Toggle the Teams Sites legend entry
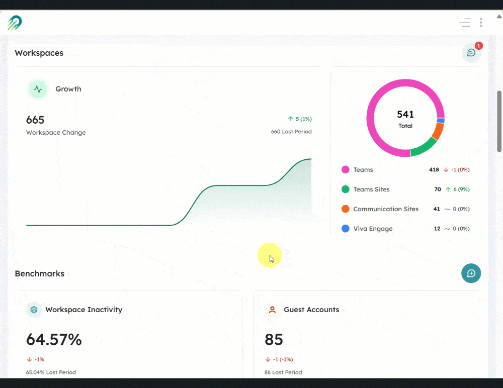The image size is (503, 388). pyautogui.click(x=372, y=189)
